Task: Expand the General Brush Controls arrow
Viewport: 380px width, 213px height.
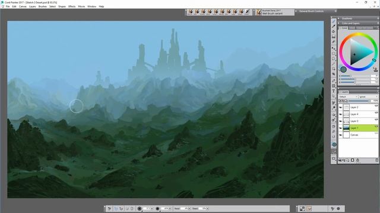Action: point(296,11)
